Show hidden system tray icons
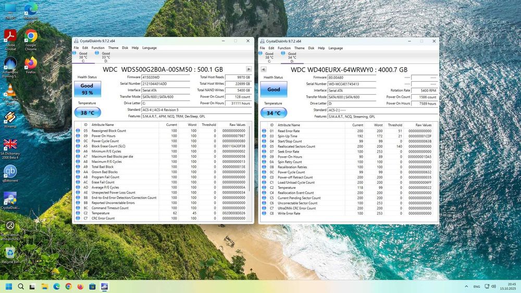 (466, 286)
